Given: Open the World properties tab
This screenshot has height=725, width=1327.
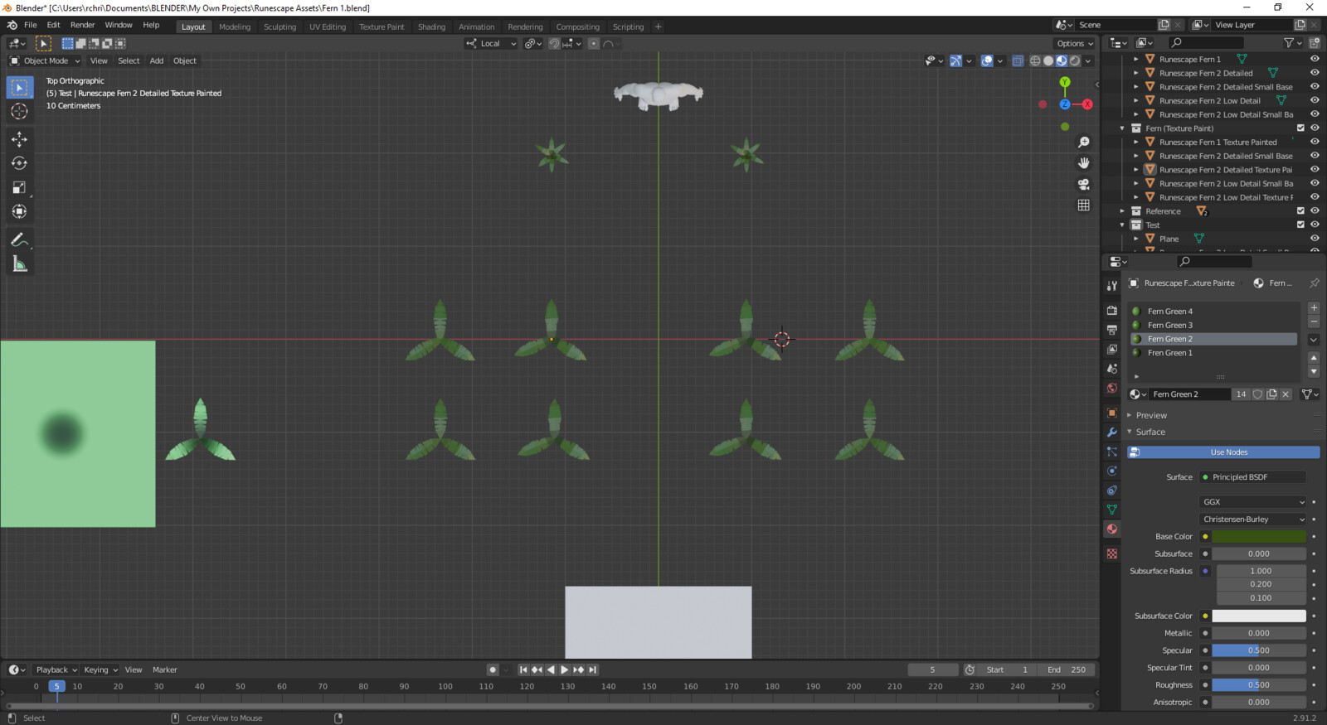Looking at the screenshot, I should (x=1112, y=388).
